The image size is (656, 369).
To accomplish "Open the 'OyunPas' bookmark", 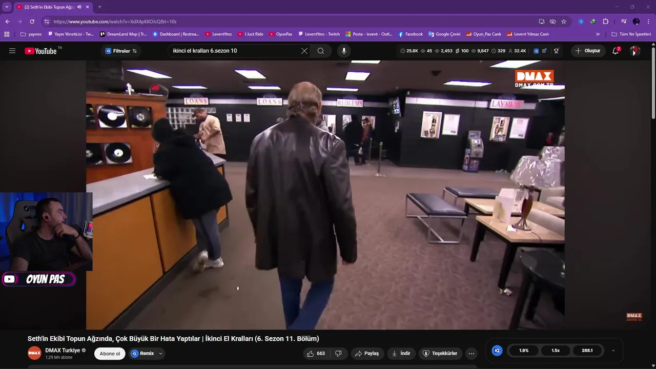I will 281,34.
